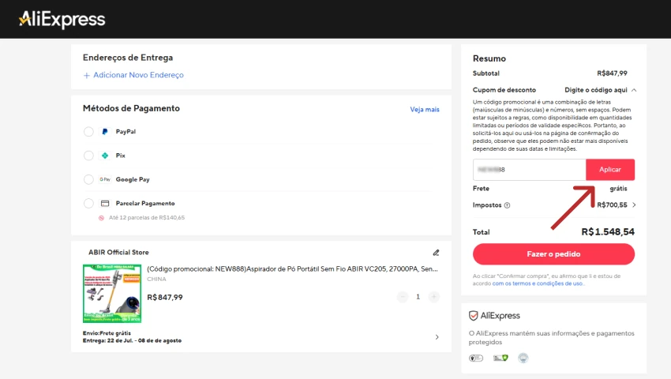Image resolution: width=671 pixels, height=379 pixels.
Task: Click the AliExpress shield protection icon
Action: (x=474, y=316)
